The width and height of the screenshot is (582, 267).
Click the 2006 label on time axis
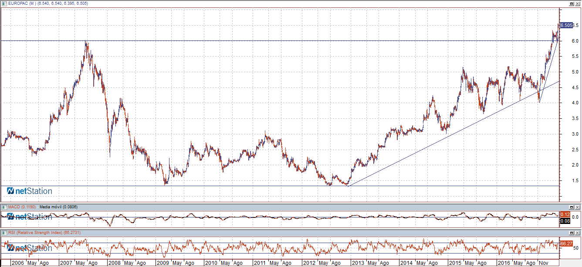point(18,263)
